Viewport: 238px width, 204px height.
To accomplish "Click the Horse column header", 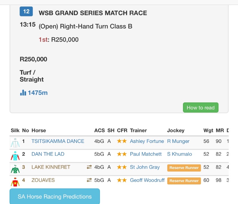I will 39,130.
